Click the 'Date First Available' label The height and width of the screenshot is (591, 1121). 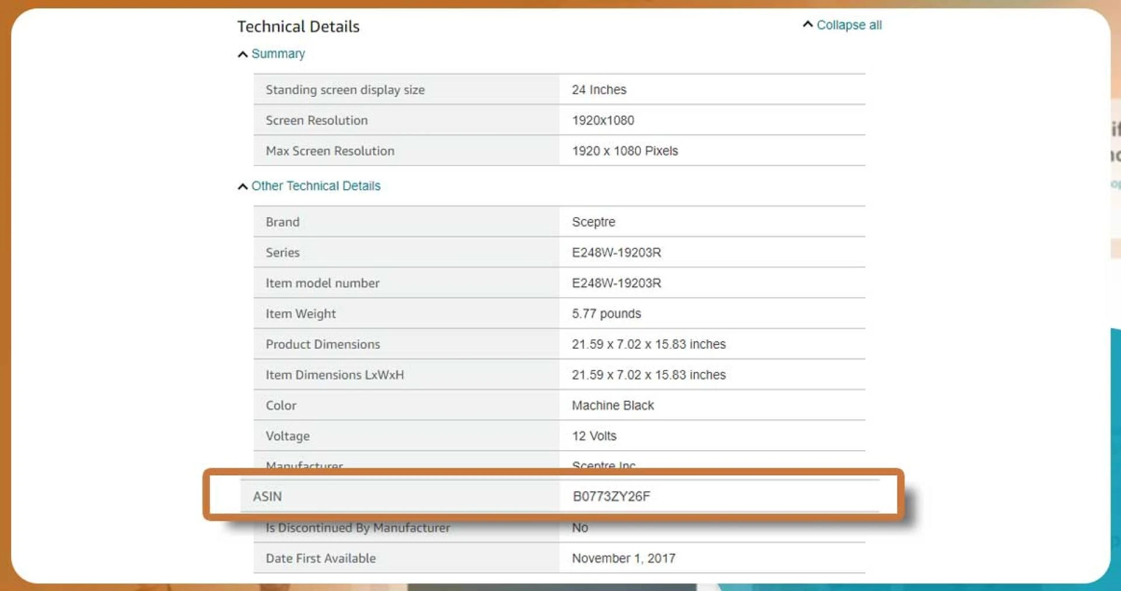point(321,558)
